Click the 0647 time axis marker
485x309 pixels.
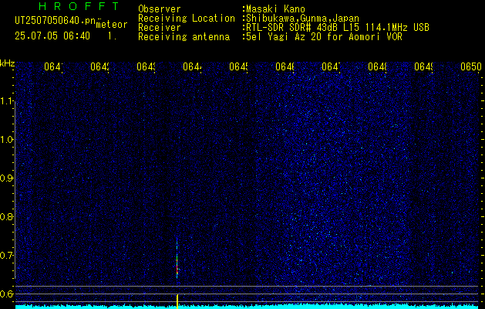(332, 66)
